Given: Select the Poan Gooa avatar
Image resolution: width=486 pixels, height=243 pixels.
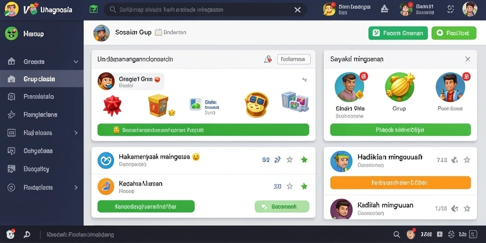Looking at the screenshot, I should (450, 87).
